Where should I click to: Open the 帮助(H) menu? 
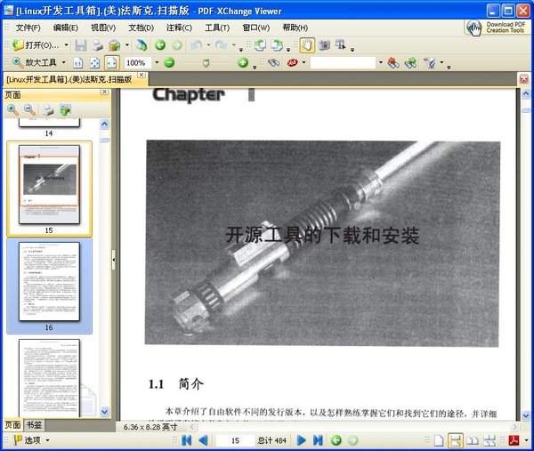click(x=295, y=28)
